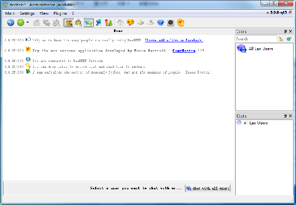
Task: Undock the Chats panel with float button
Action: click(x=285, y=116)
